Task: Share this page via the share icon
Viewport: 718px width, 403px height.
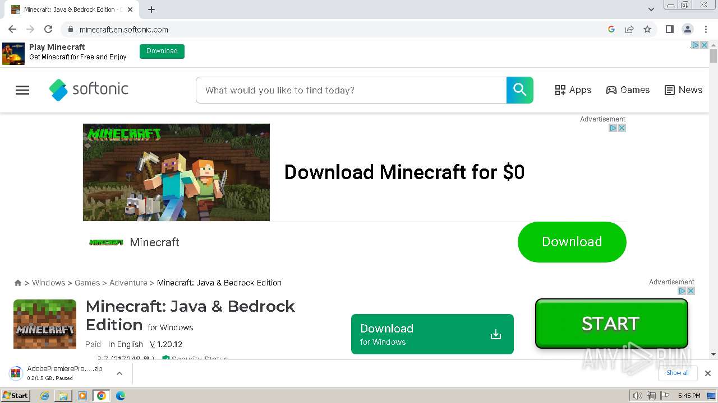Action: 629,29
